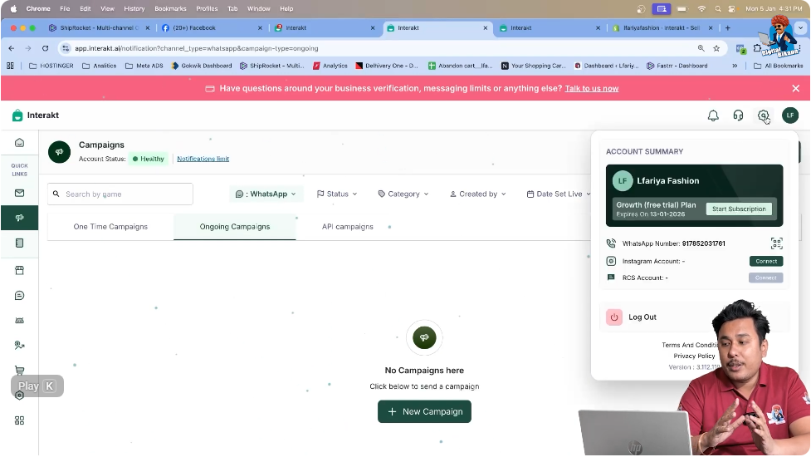Viewport: 811px width, 457px height.
Task: Open the bot automation icon in sidebar
Action: (20, 321)
